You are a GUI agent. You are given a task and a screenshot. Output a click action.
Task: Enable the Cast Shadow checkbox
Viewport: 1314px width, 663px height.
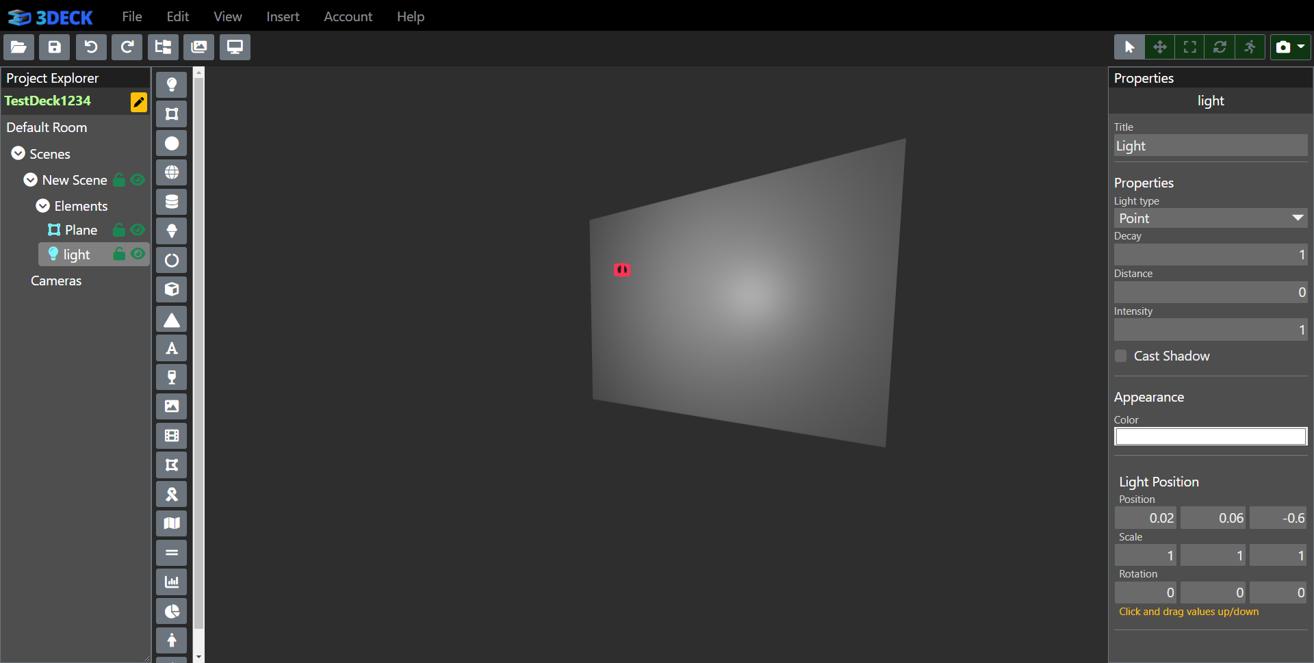pos(1120,356)
